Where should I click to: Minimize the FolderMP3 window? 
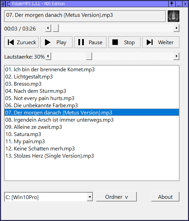179,4
